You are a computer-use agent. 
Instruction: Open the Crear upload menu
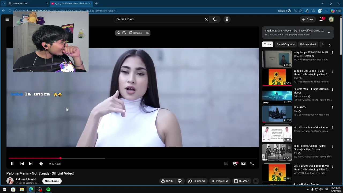click(x=308, y=19)
